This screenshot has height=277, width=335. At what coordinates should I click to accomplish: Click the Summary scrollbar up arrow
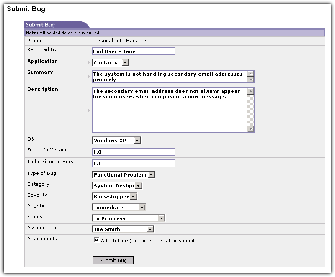click(250, 74)
